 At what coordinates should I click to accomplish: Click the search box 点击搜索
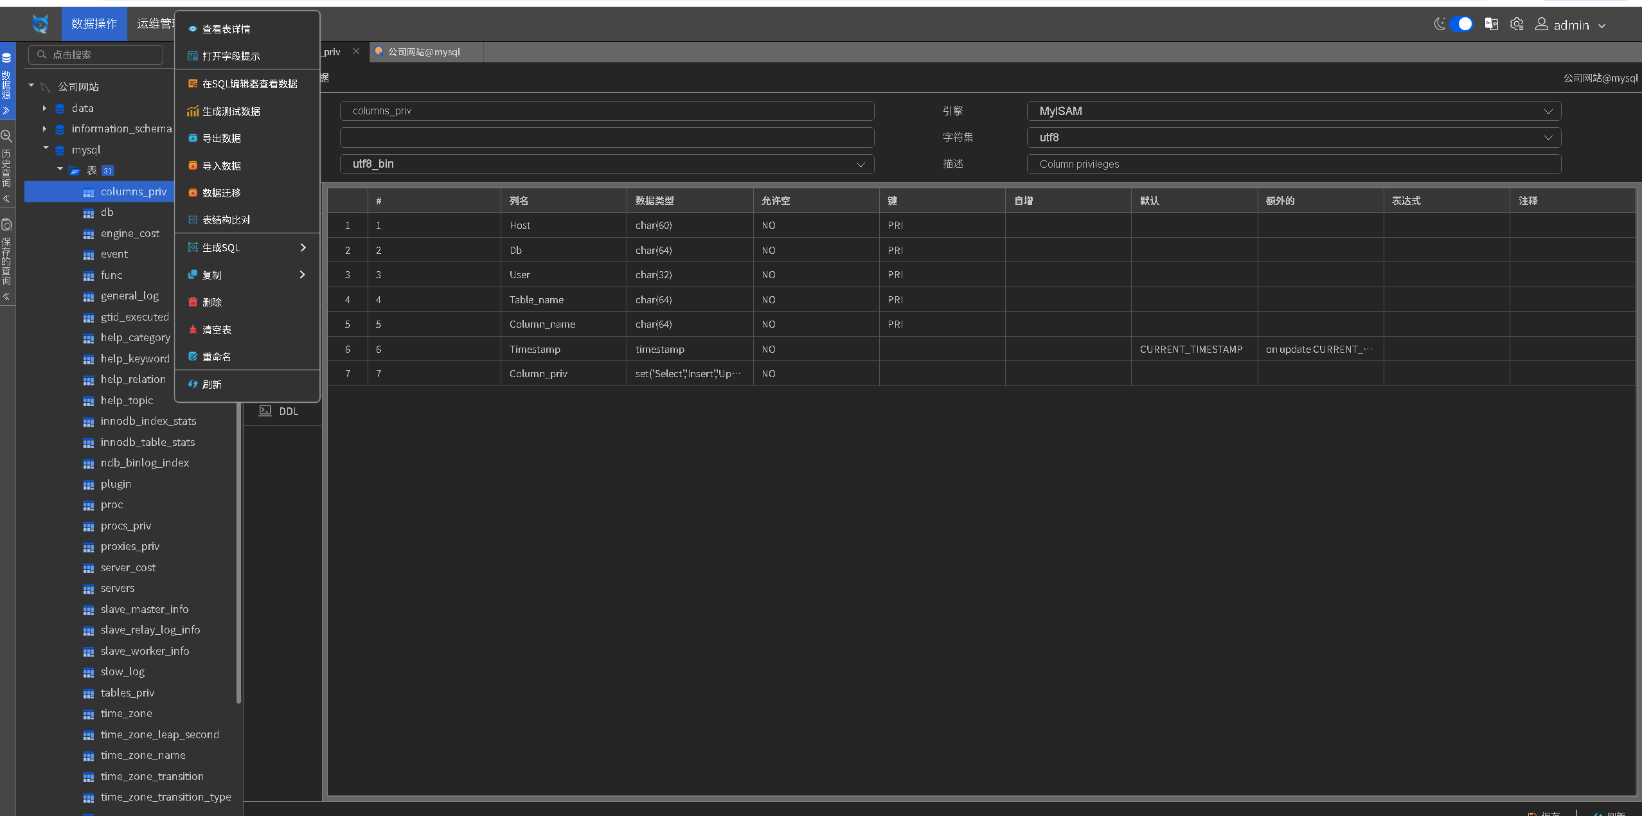(96, 55)
